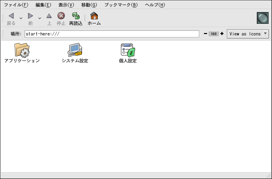Open the ブックマーク(B) menu
Viewport: 272px width, 179px height.
[x=121, y=5]
